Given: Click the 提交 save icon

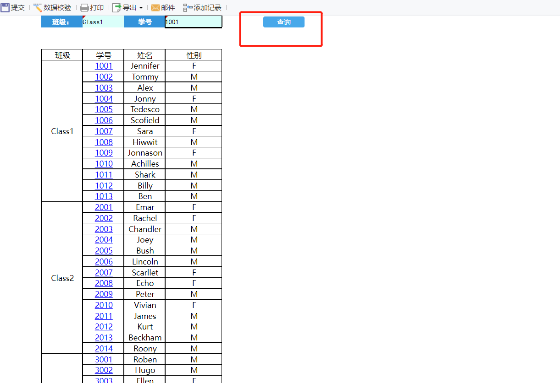Looking at the screenshot, I should [5, 7].
